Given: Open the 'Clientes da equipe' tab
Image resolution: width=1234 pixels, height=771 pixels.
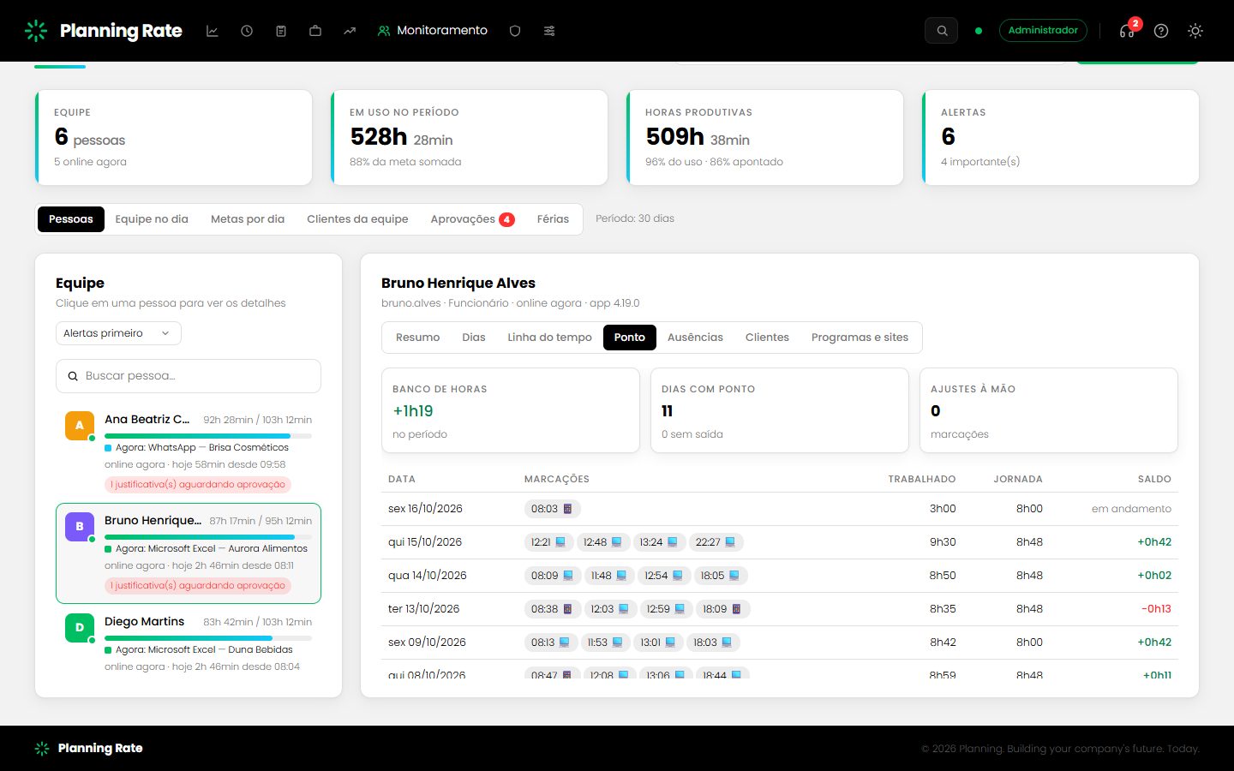Looking at the screenshot, I should [x=357, y=219].
